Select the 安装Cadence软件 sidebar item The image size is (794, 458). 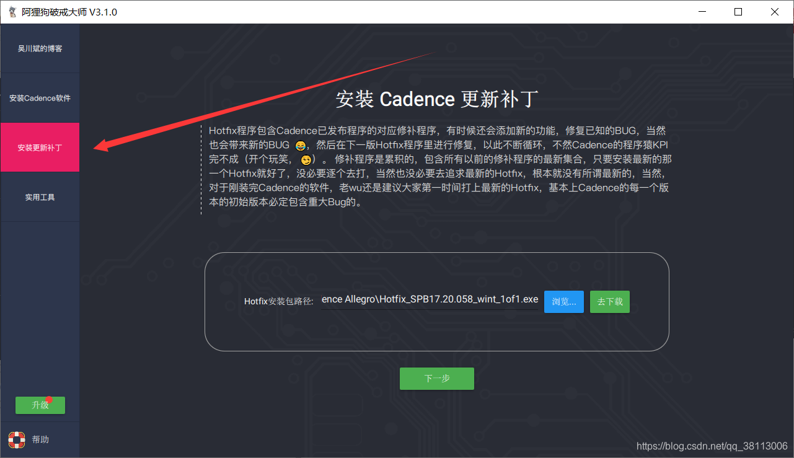coord(40,98)
